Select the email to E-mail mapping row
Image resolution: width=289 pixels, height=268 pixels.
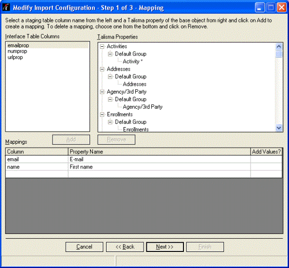tap(144, 159)
